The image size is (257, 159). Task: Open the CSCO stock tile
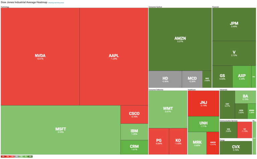(134, 114)
